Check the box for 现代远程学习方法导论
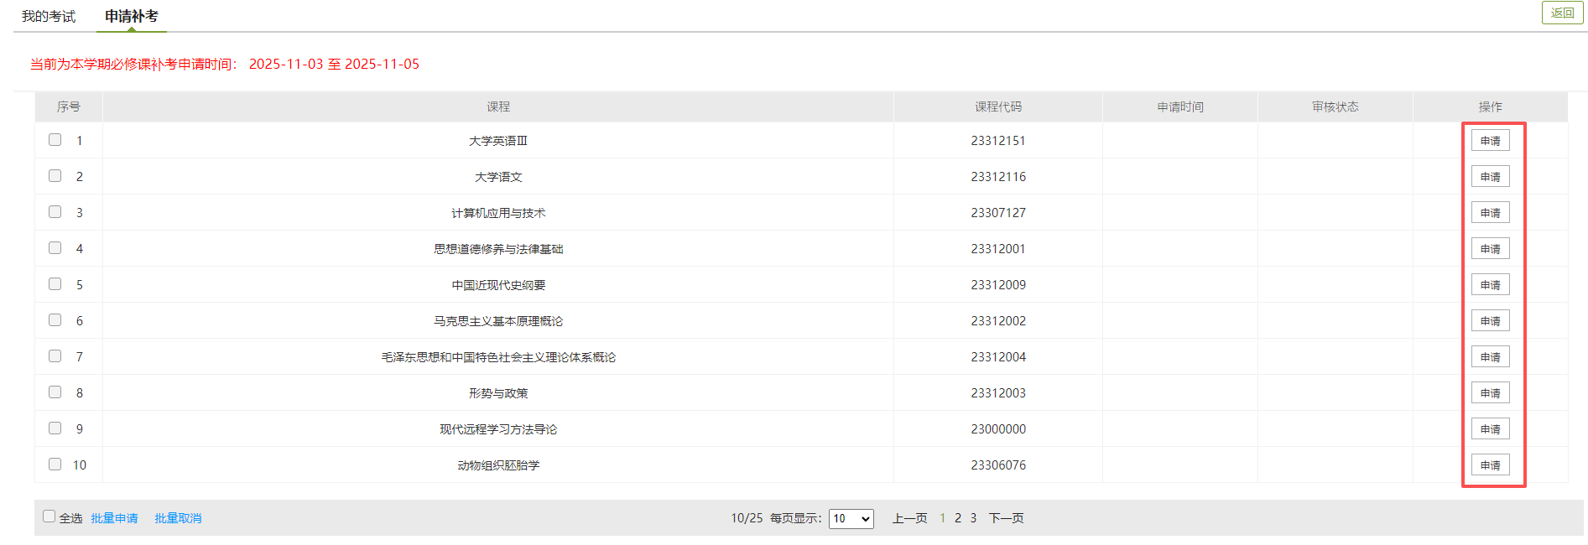Viewport: 1588px width, 545px height. 55,428
